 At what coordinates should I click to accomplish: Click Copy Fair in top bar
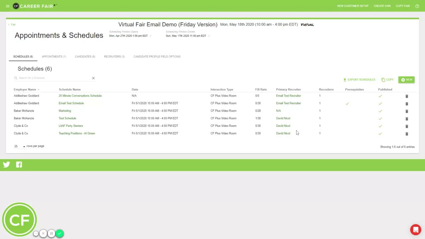click(403, 6)
